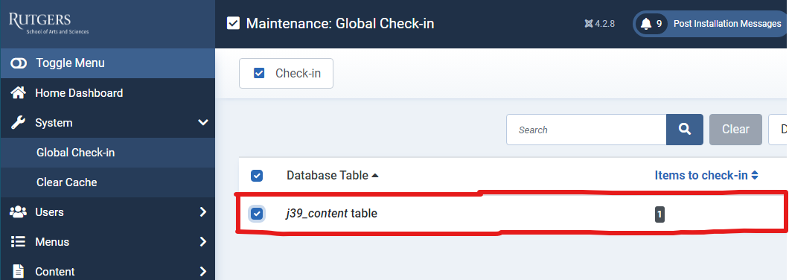This screenshot has width=789, height=280.
Task: Click the Menus list icon
Action: click(18, 242)
